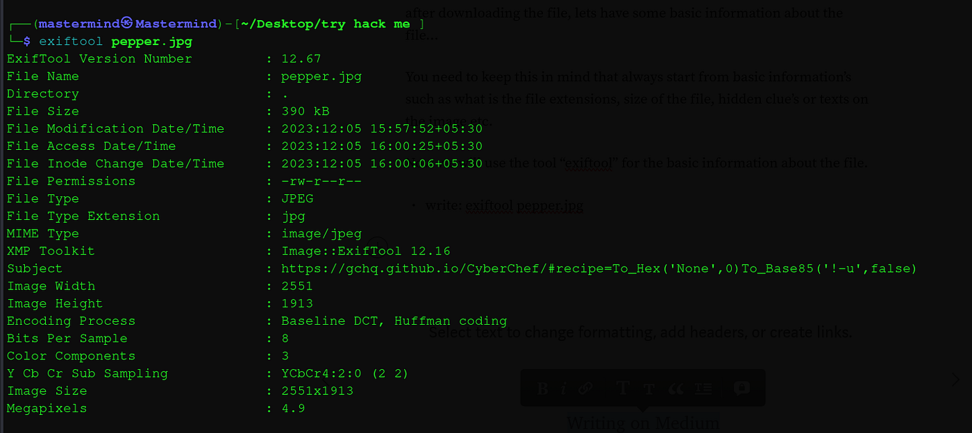Apply drop cap with the T-lines icon

tap(703, 389)
